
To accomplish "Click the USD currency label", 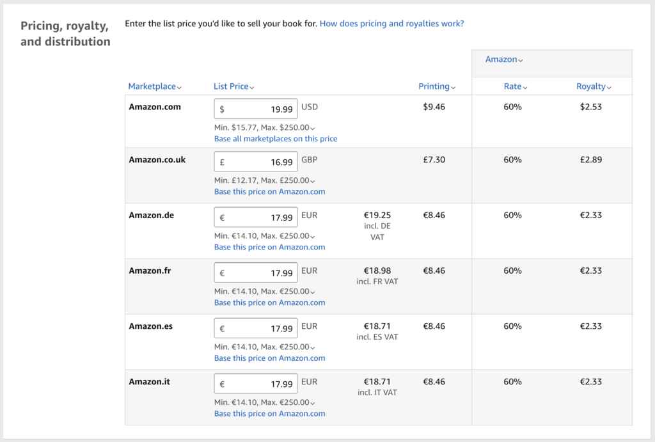I will 310,107.
